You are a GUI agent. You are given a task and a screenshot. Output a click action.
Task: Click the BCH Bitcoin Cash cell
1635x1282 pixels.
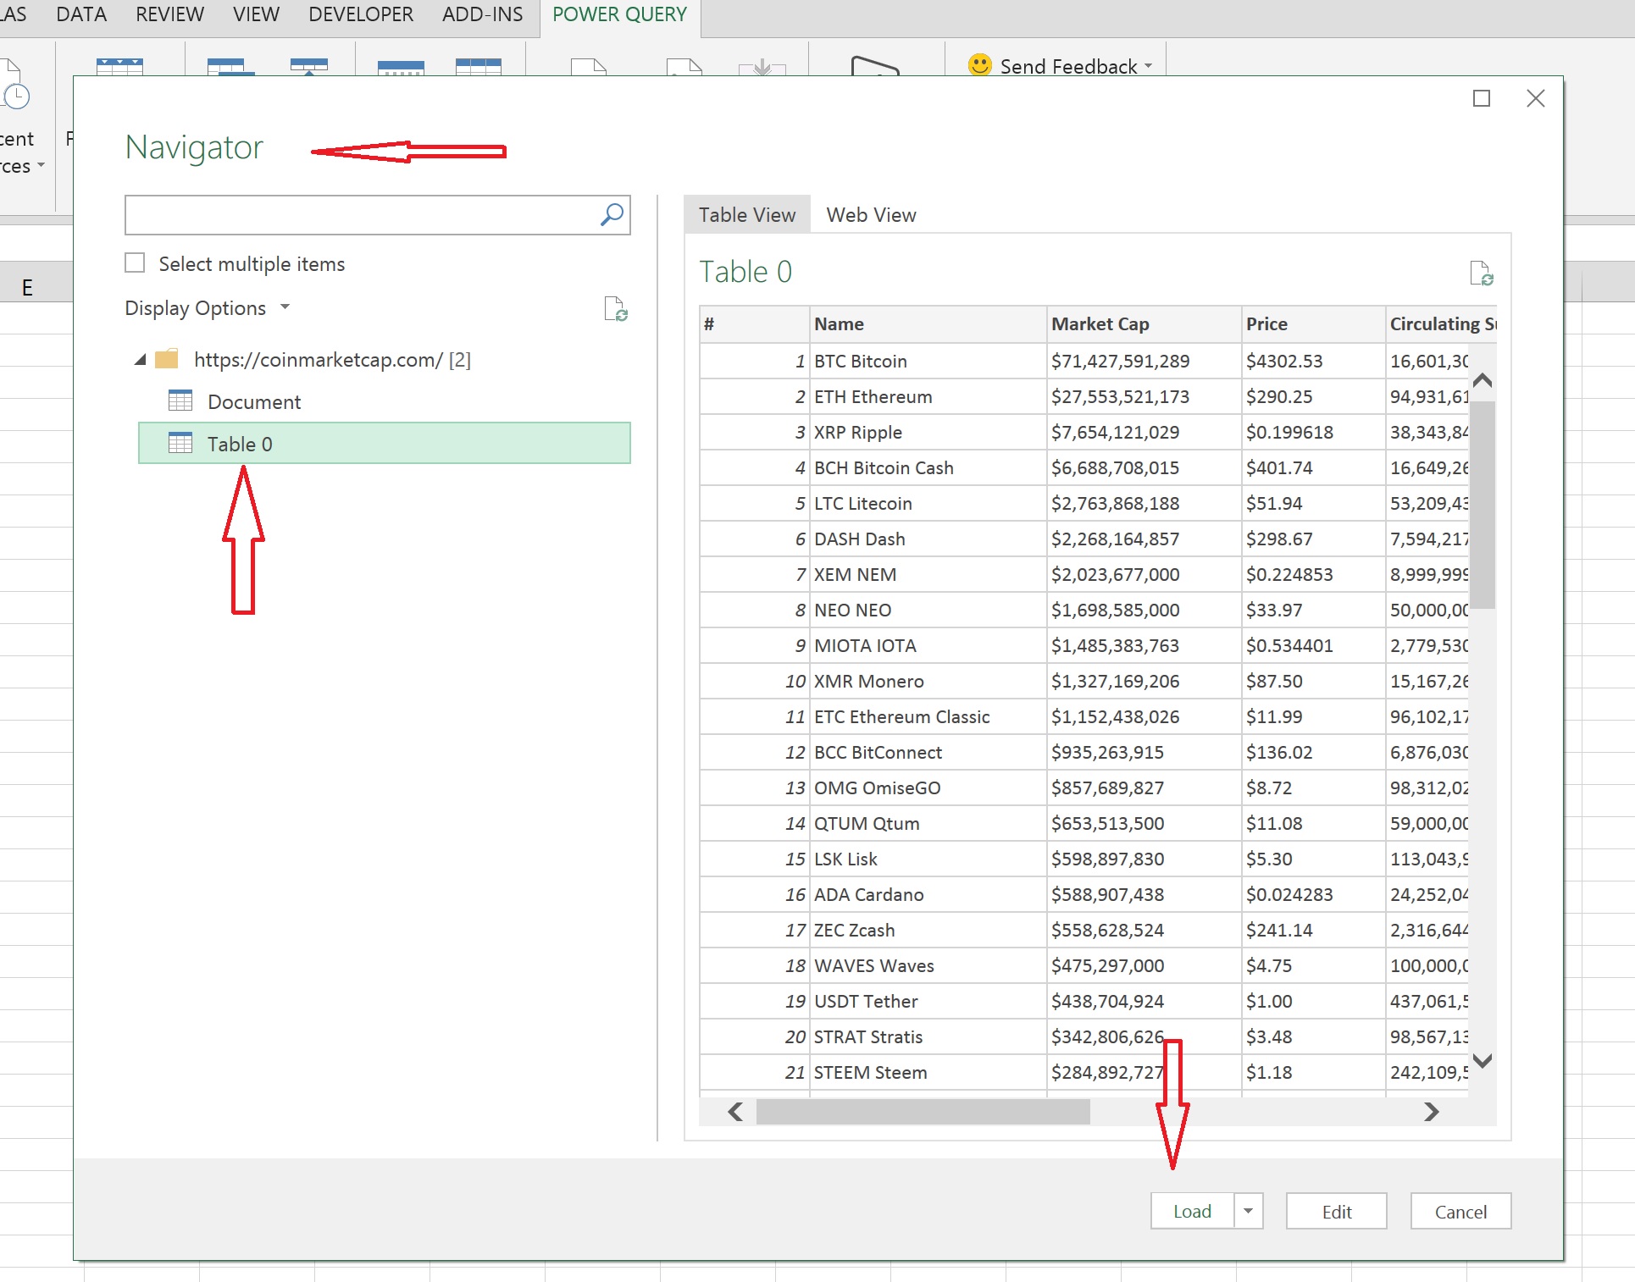[928, 467]
